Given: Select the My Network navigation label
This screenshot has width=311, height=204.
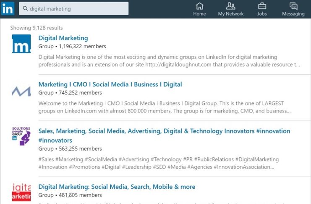Looking at the screenshot, I should (230, 14).
